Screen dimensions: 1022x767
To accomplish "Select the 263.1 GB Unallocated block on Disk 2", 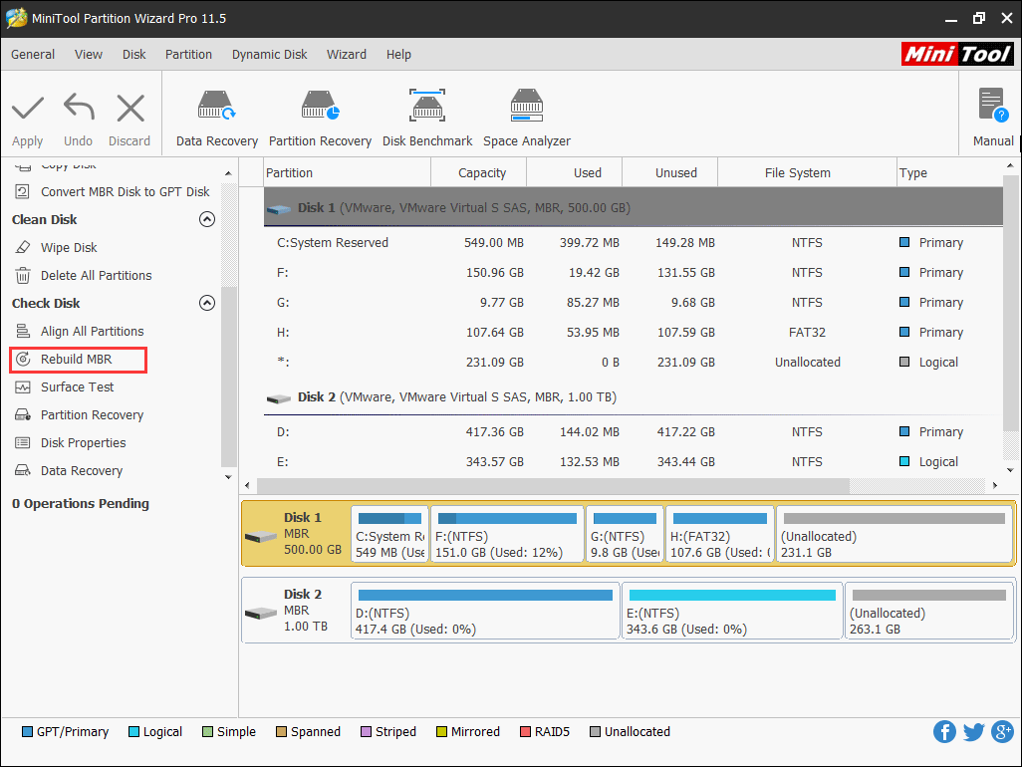I will [x=929, y=611].
